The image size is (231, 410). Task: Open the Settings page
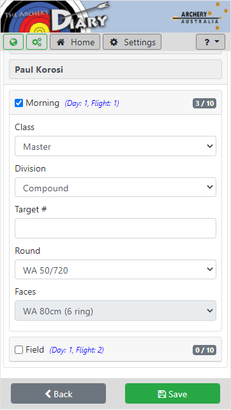(x=132, y=42)
